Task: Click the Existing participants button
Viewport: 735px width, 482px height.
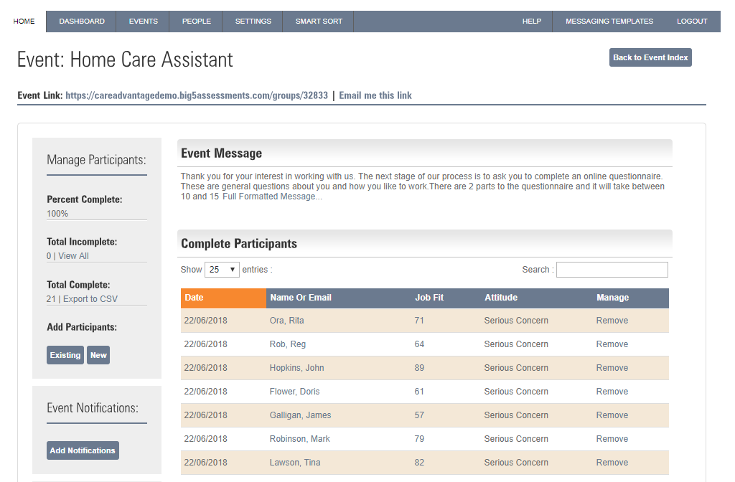Action: tap(65, 355)
